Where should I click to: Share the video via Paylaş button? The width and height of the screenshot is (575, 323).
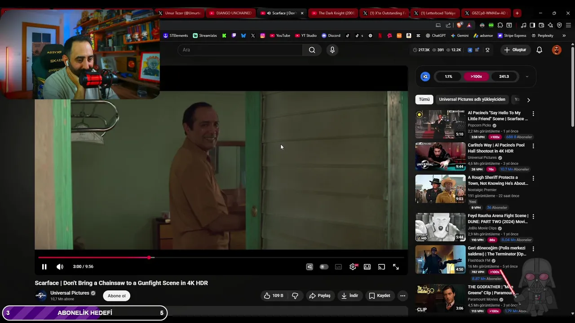pos(320,296)
